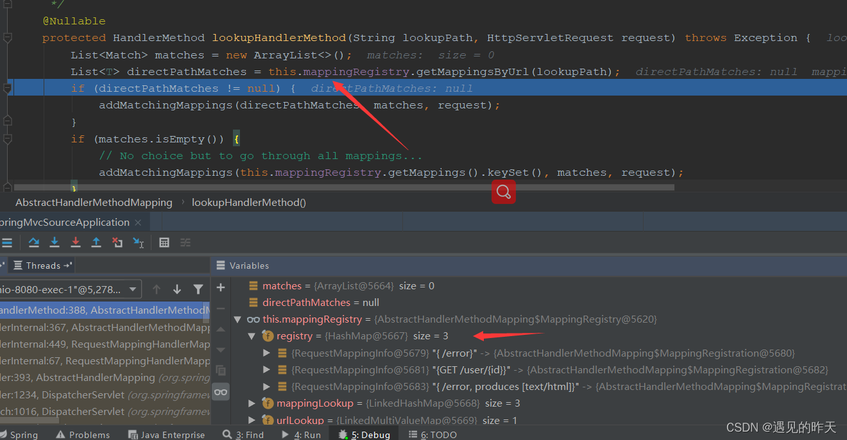Collapse the registry HashMap node
This screenshot has width=847, height=440.
252,336
